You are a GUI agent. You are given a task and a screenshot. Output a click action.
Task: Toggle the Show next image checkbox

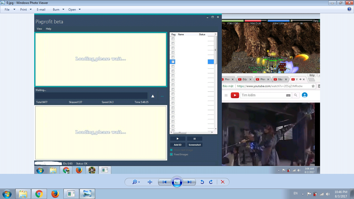click(x=171, y=150)
